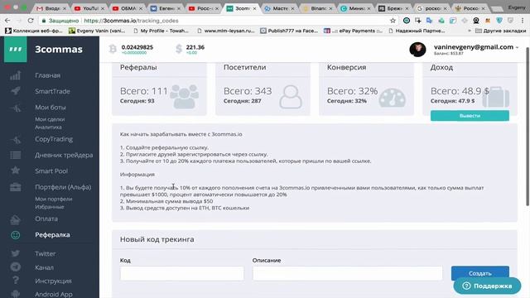Click the Дневник трейдера list icon

coord(15,155)
